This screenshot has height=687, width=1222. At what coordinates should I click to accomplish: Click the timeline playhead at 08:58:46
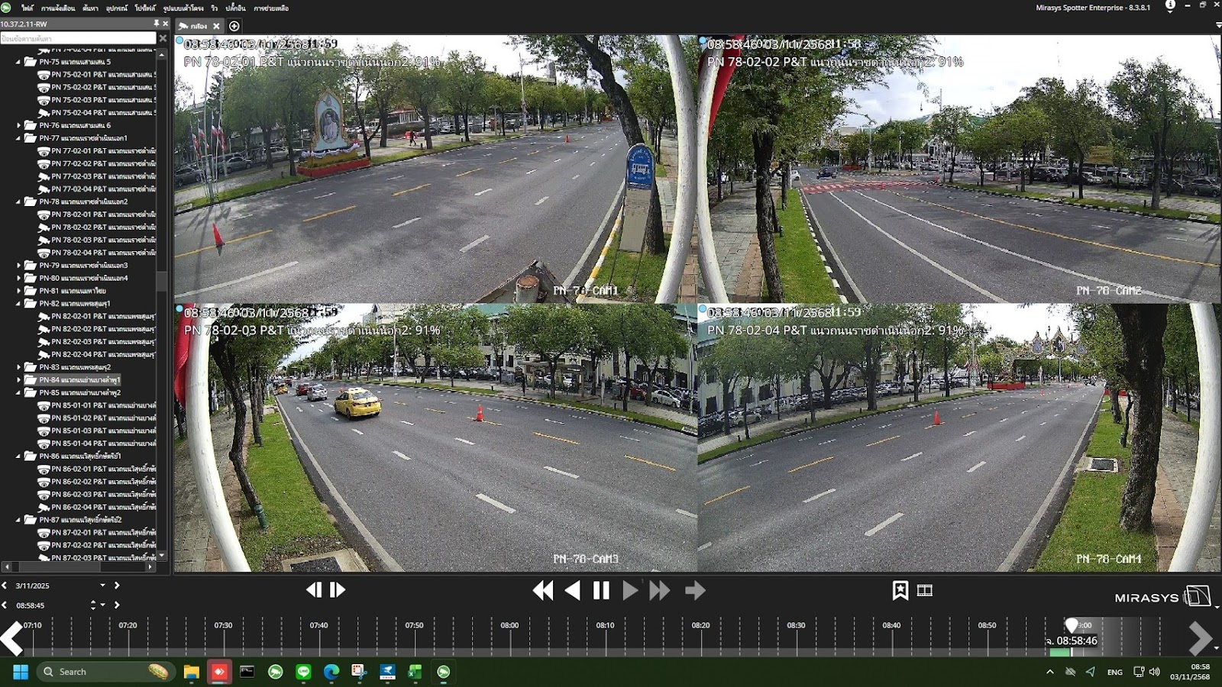(1072, 626)
